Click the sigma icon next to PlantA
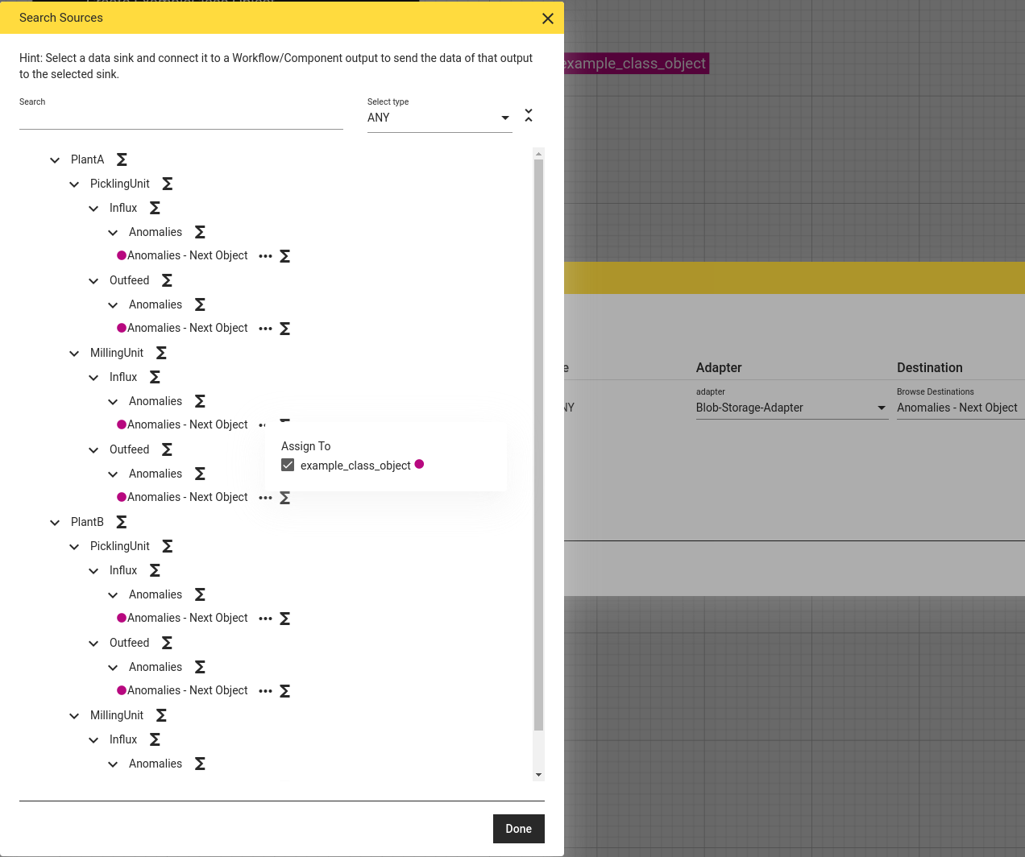The width and height of the screenshot is (1025, 857). (122, 159)
